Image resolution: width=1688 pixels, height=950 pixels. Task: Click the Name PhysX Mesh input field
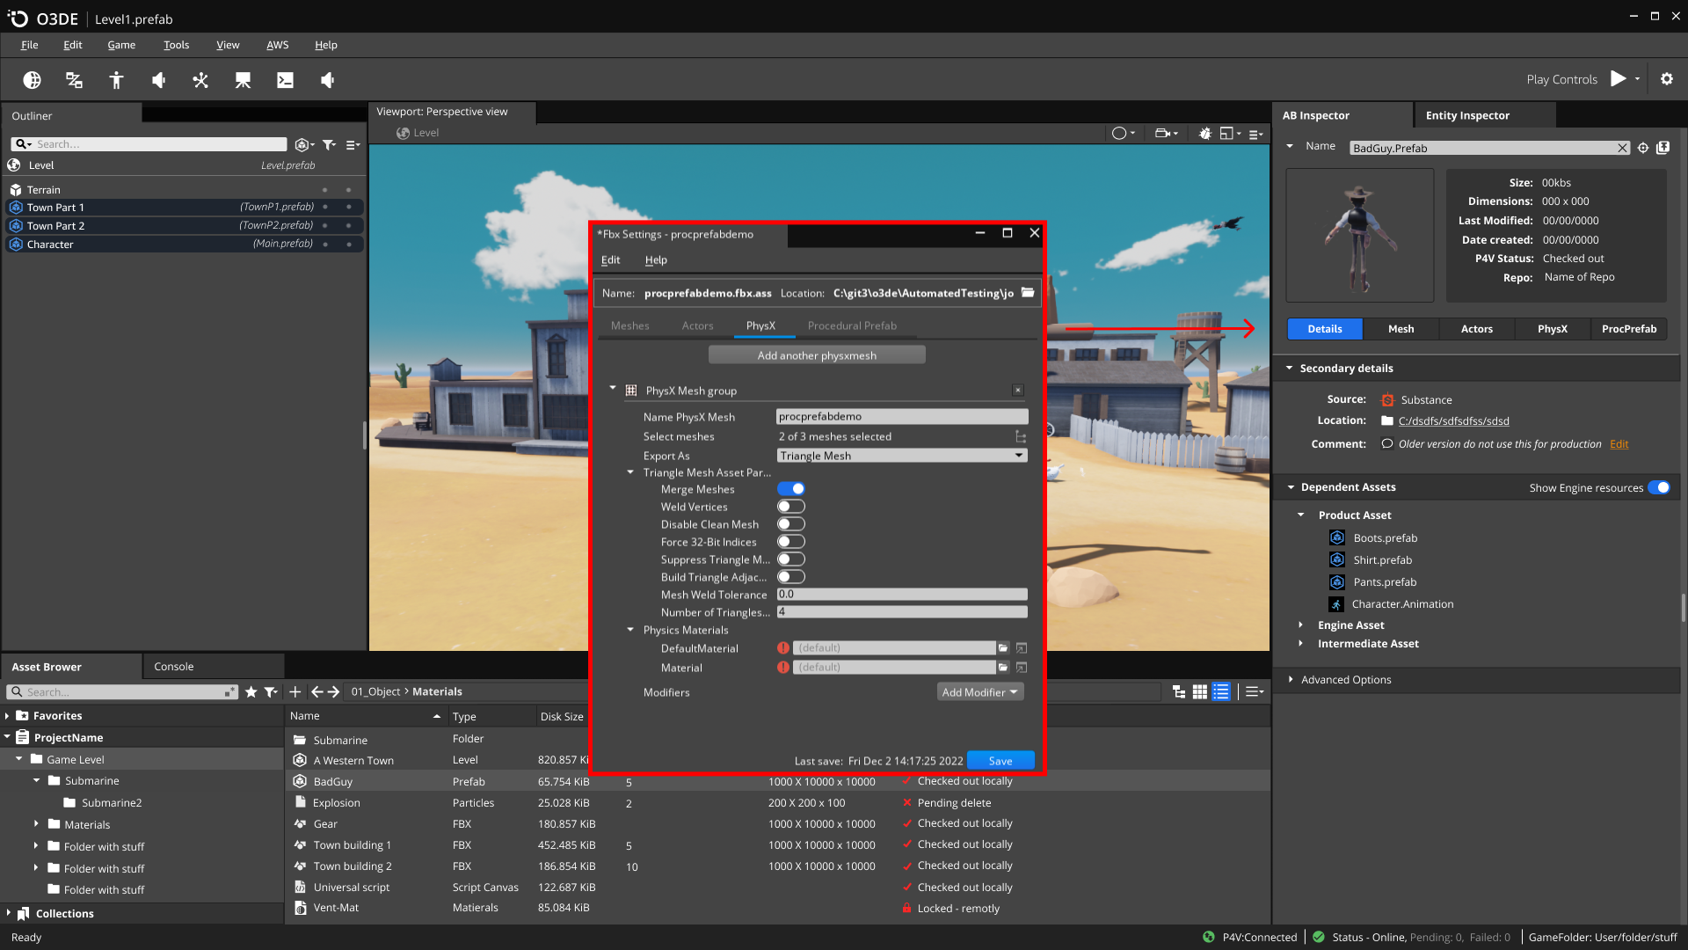tap(901, 416)
